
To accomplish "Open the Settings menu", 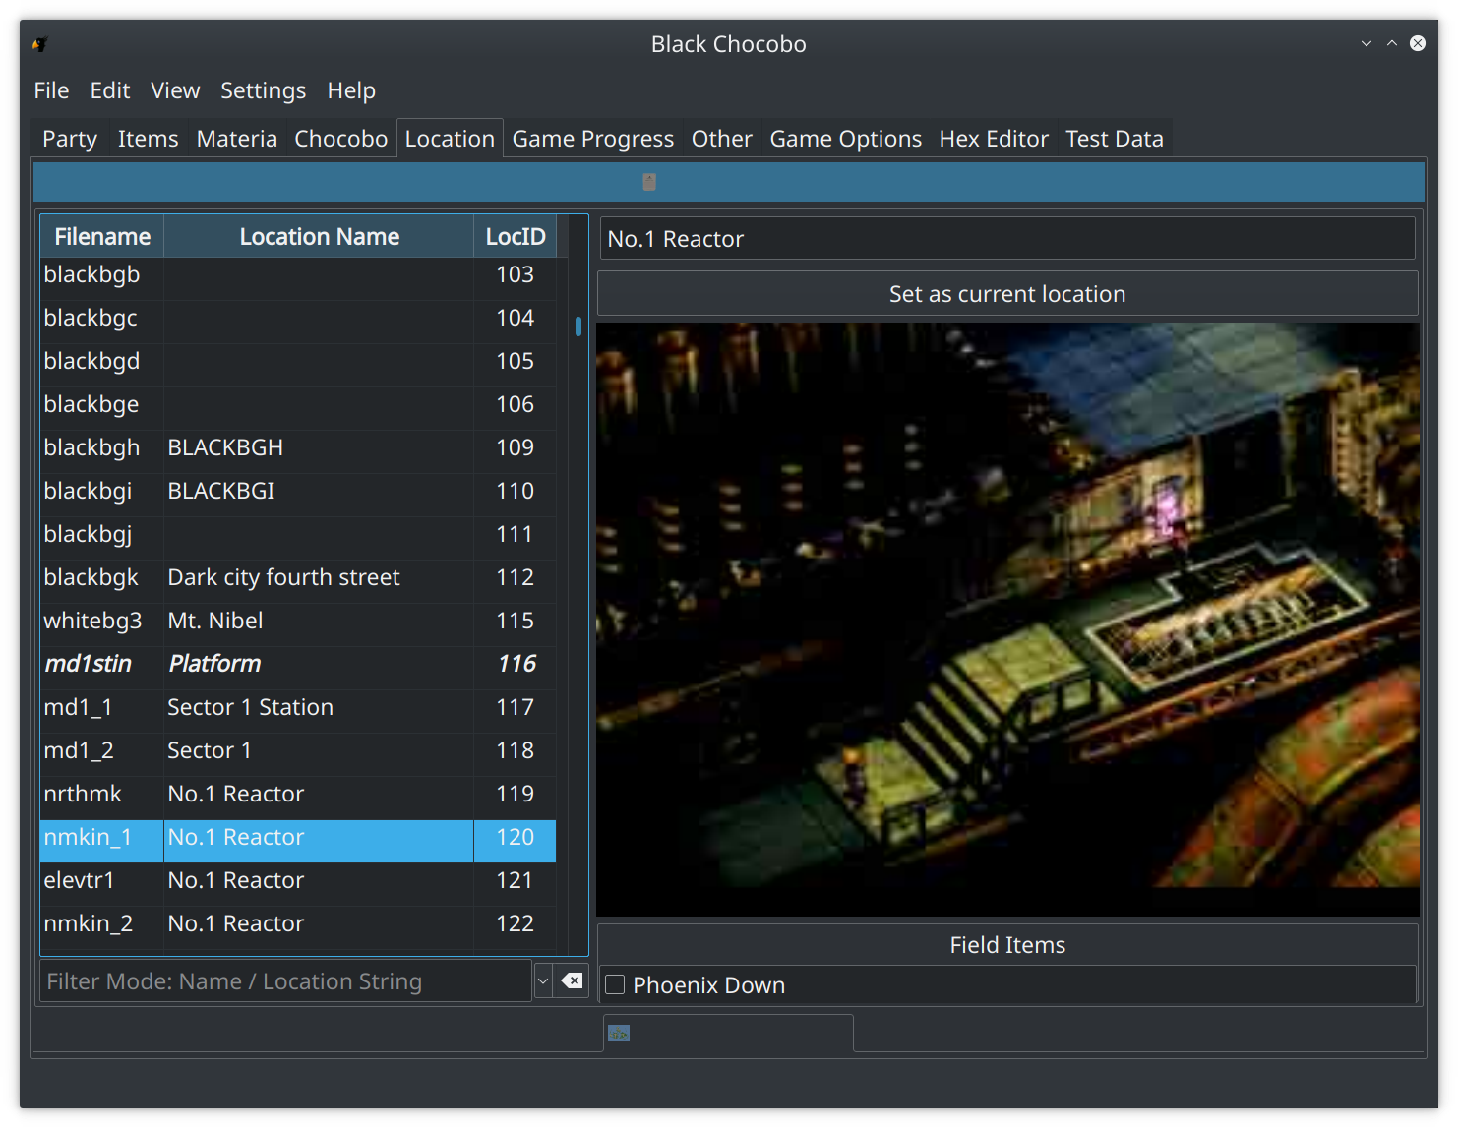I will 263,90.
